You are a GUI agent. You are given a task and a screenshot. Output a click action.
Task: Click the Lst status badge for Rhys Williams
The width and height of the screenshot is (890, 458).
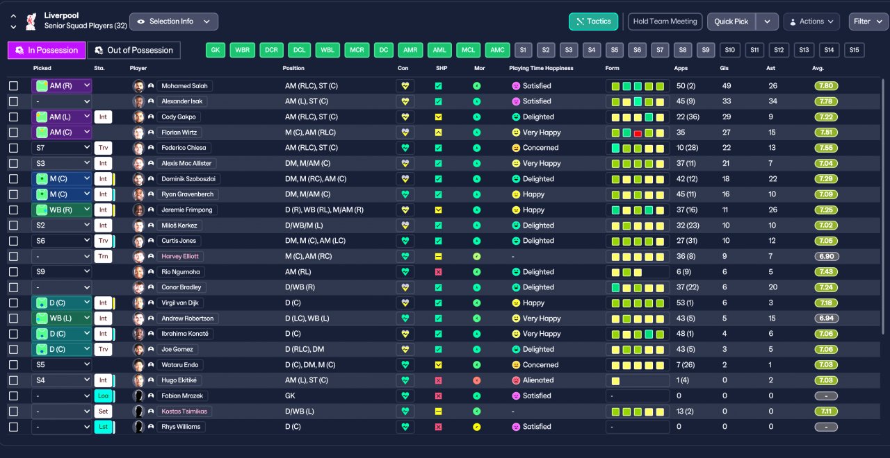click(104, 427)
